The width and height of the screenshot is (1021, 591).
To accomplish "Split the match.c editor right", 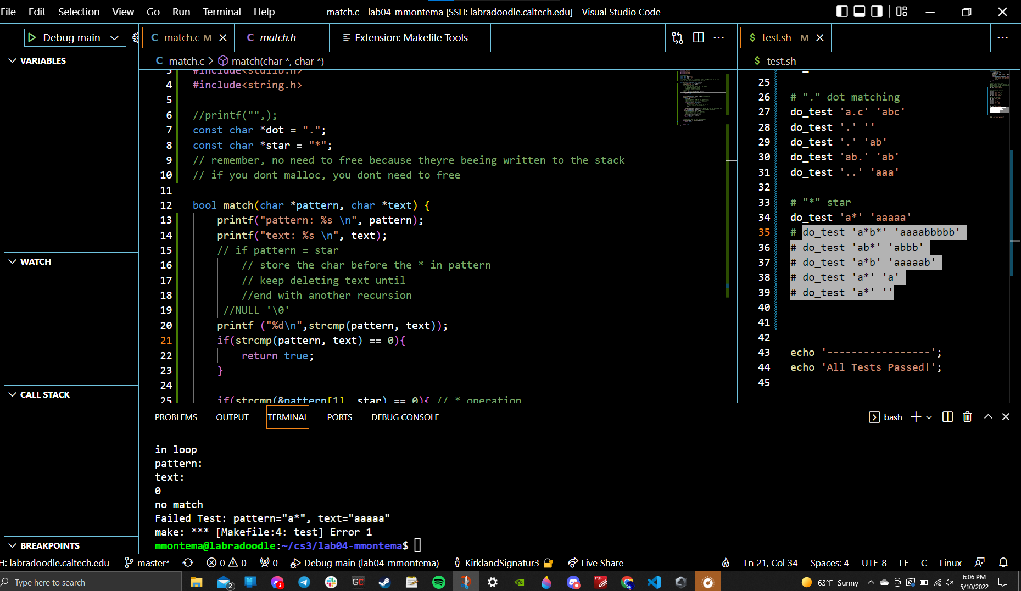I will (x=698, y=37).
